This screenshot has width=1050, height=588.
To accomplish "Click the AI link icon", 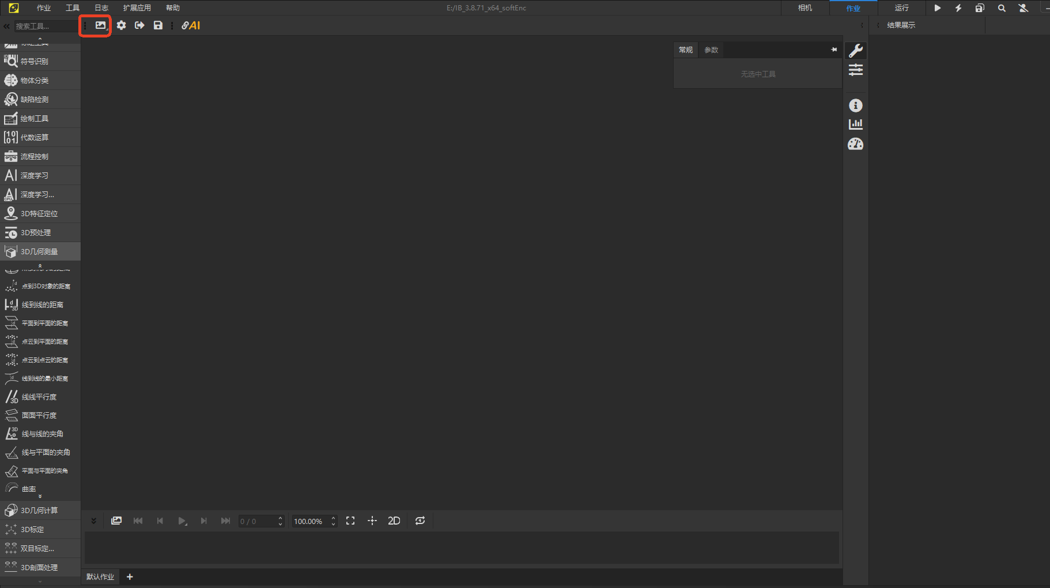I will [191, 25].
